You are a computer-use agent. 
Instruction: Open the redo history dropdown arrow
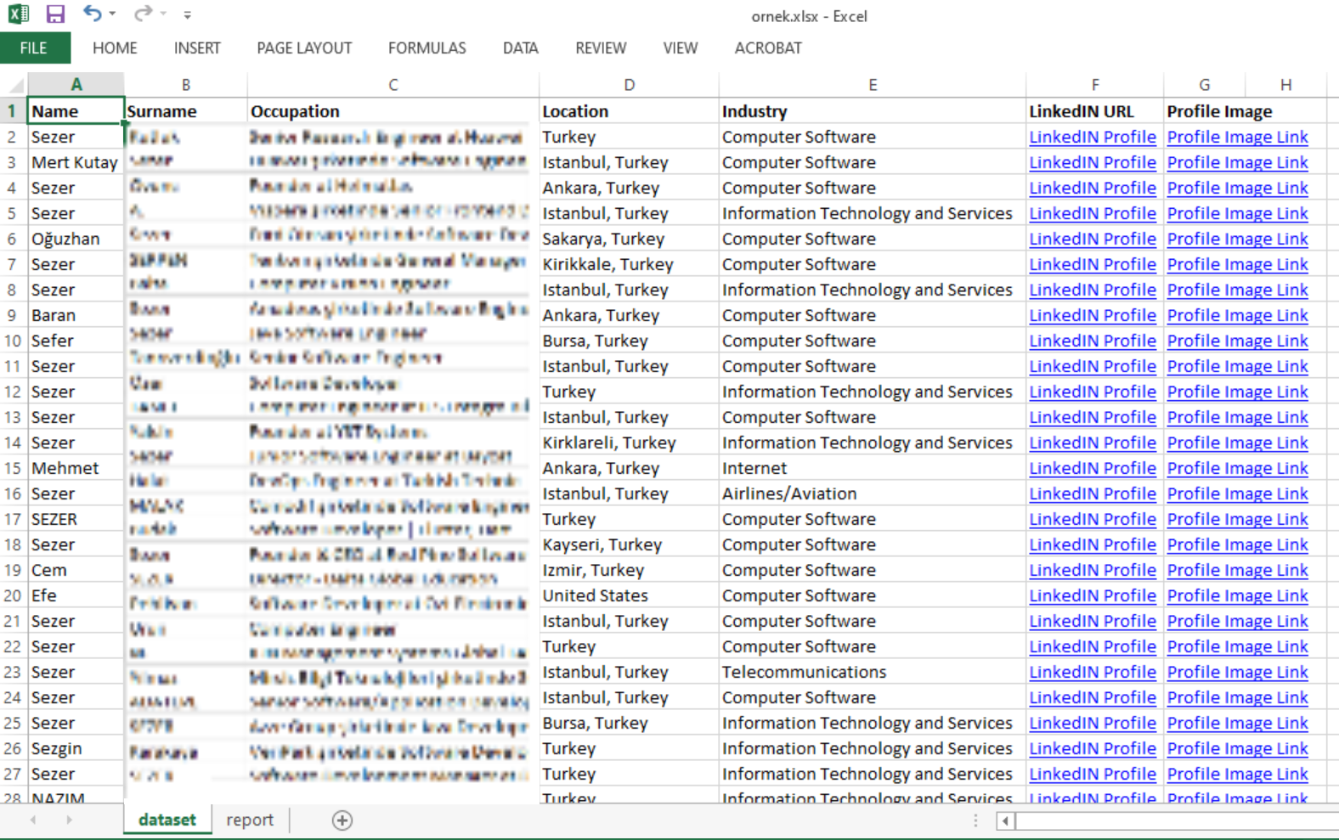(x=163, y=14)
